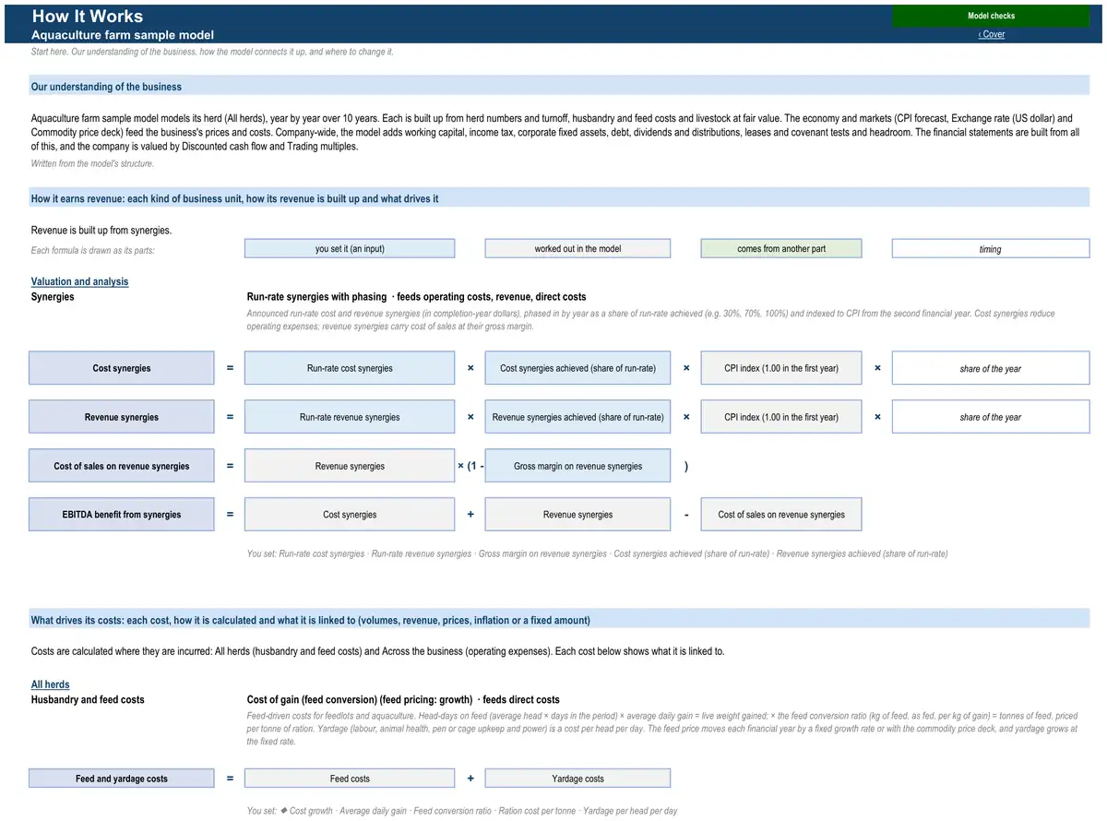Click the 'How it earns revenue' section header
The height and width of the screenshot is (821, 1107).
(559, 198)
